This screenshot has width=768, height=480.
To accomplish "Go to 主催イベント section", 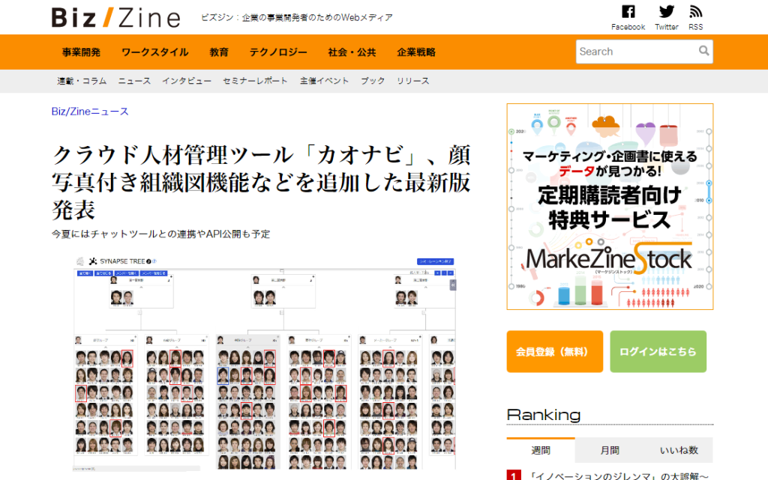I will coord(324,81).
